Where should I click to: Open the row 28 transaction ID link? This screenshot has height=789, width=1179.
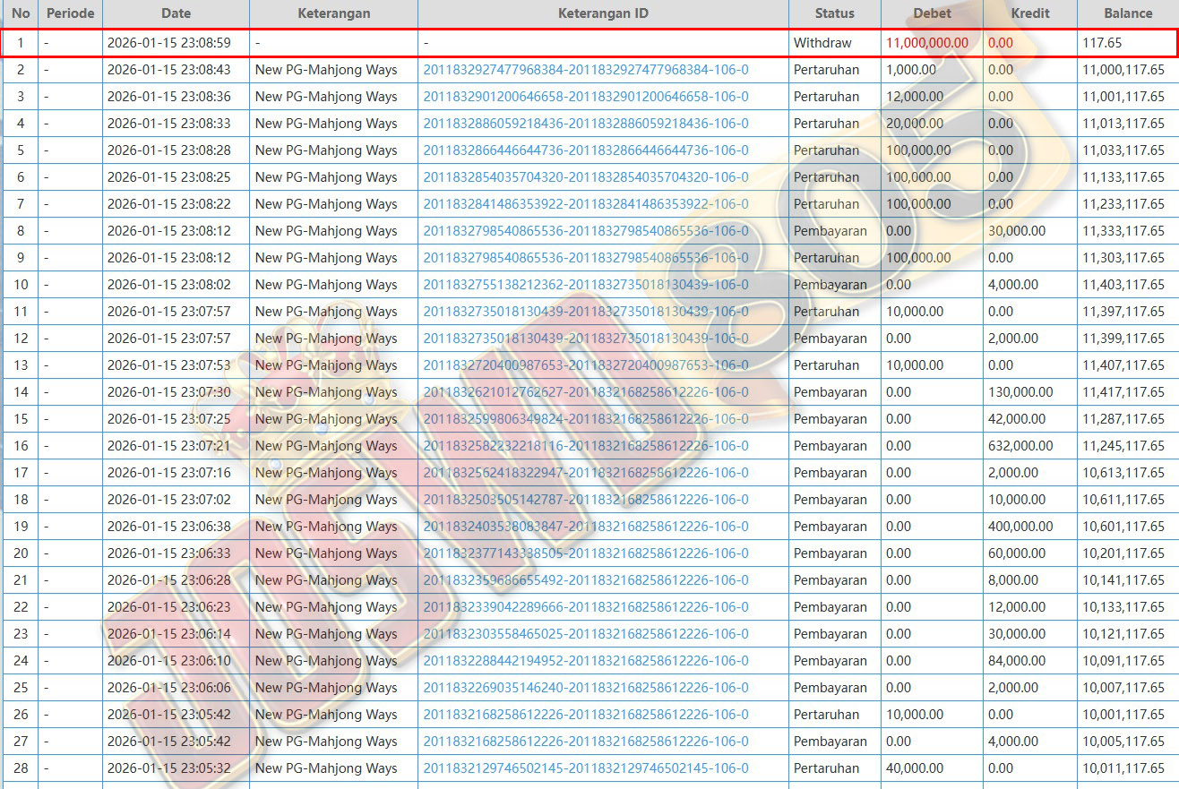(x=585, y=768)
